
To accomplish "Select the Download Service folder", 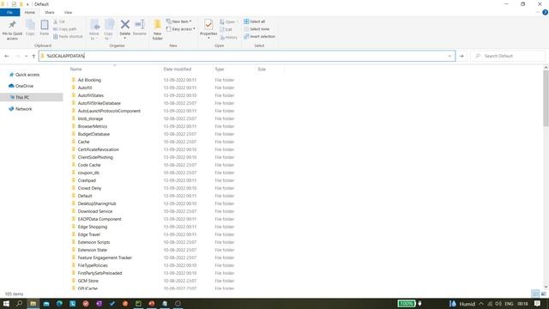I will tap(95, 211).
